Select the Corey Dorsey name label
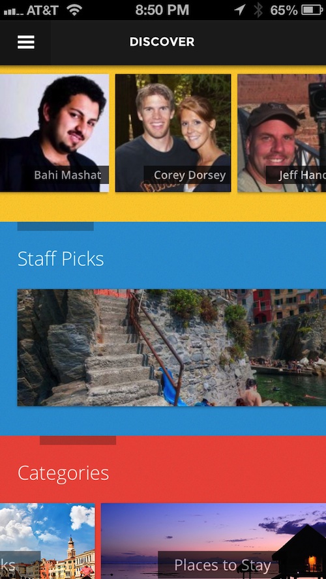 (189, 175)
